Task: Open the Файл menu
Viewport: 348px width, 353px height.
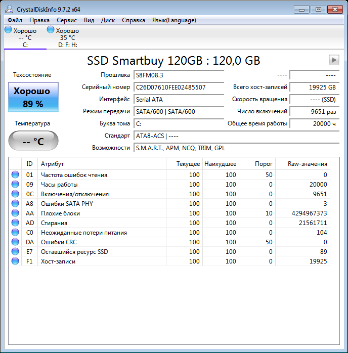Action: 15,20
